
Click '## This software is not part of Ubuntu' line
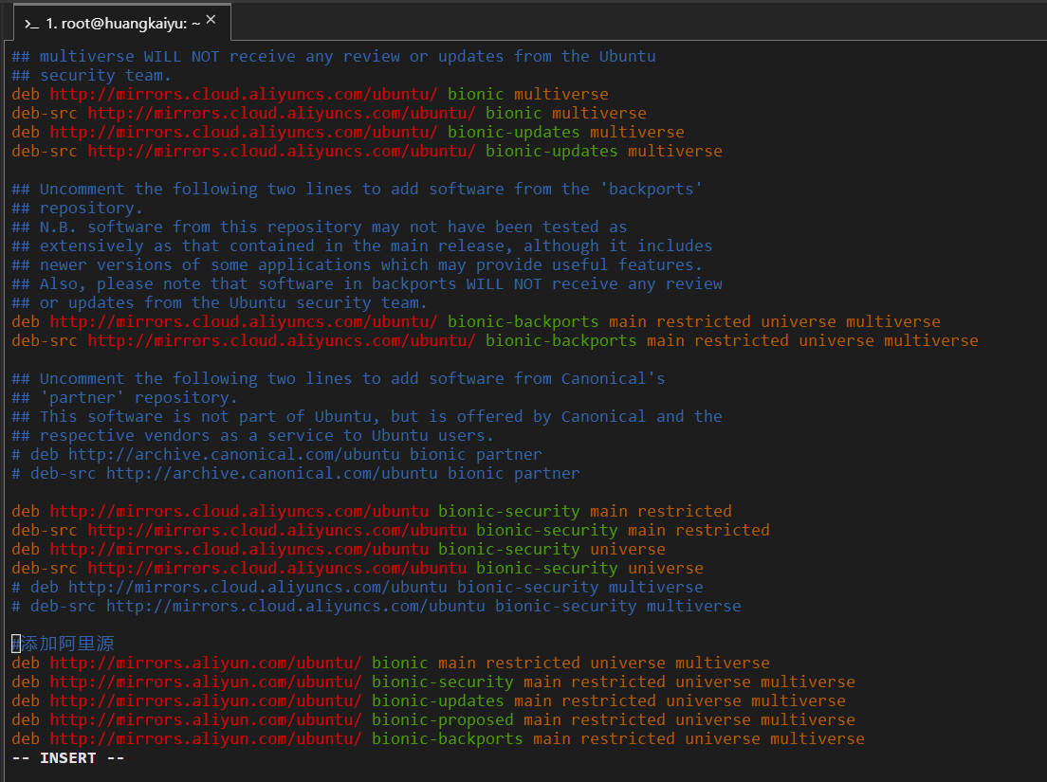coord(367,416)
